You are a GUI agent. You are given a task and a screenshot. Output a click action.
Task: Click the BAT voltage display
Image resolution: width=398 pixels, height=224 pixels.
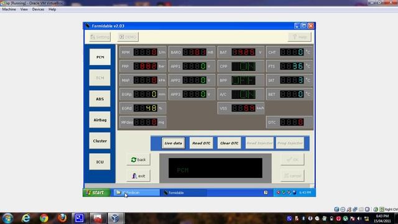pyautogui.click(x=243, y=52)
